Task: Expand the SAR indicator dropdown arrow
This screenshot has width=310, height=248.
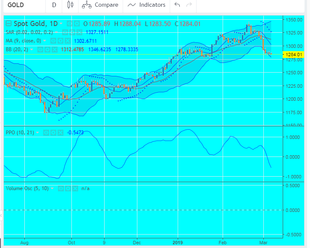Action: [x=57, y=32]
